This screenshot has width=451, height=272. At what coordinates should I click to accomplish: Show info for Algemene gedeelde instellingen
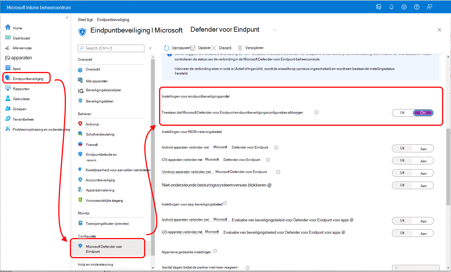pyautogui.click(x=215, y=251)
